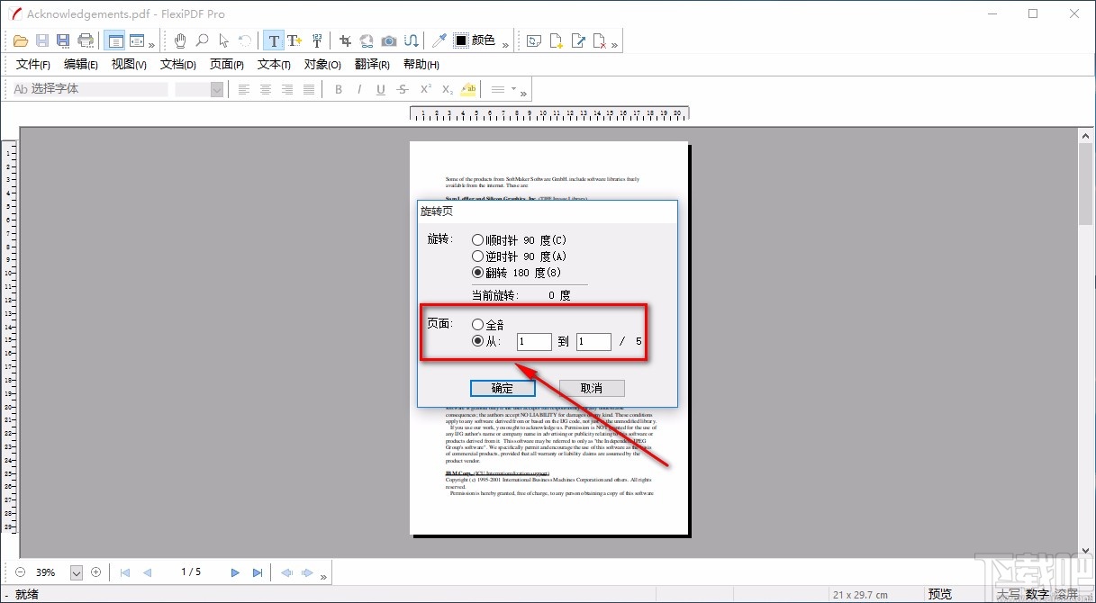Click the insert new page icon
Screen dimensions: 1096x603
click(557, 40)
